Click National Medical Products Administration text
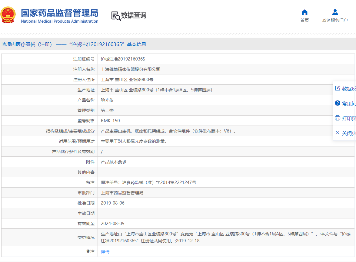The width and height of the screenshot is (356, 262). (x=59, y=21)
